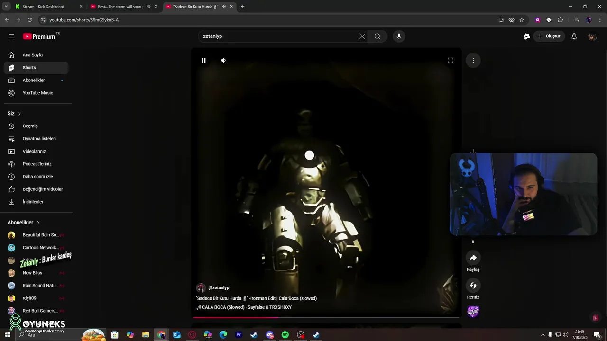Open the tab search dropdown
This screenshot has height=341, width=607.
6,7
